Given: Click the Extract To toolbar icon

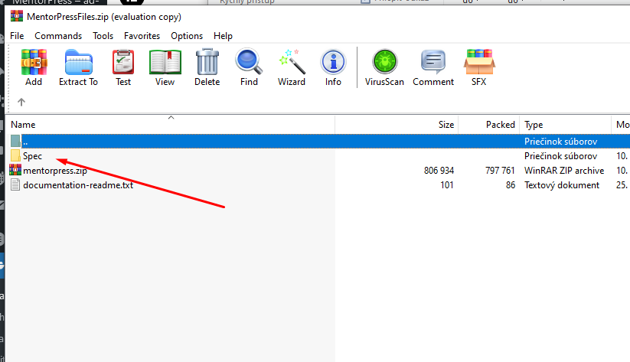Looking at the screenshot, I should click(78, 67).
